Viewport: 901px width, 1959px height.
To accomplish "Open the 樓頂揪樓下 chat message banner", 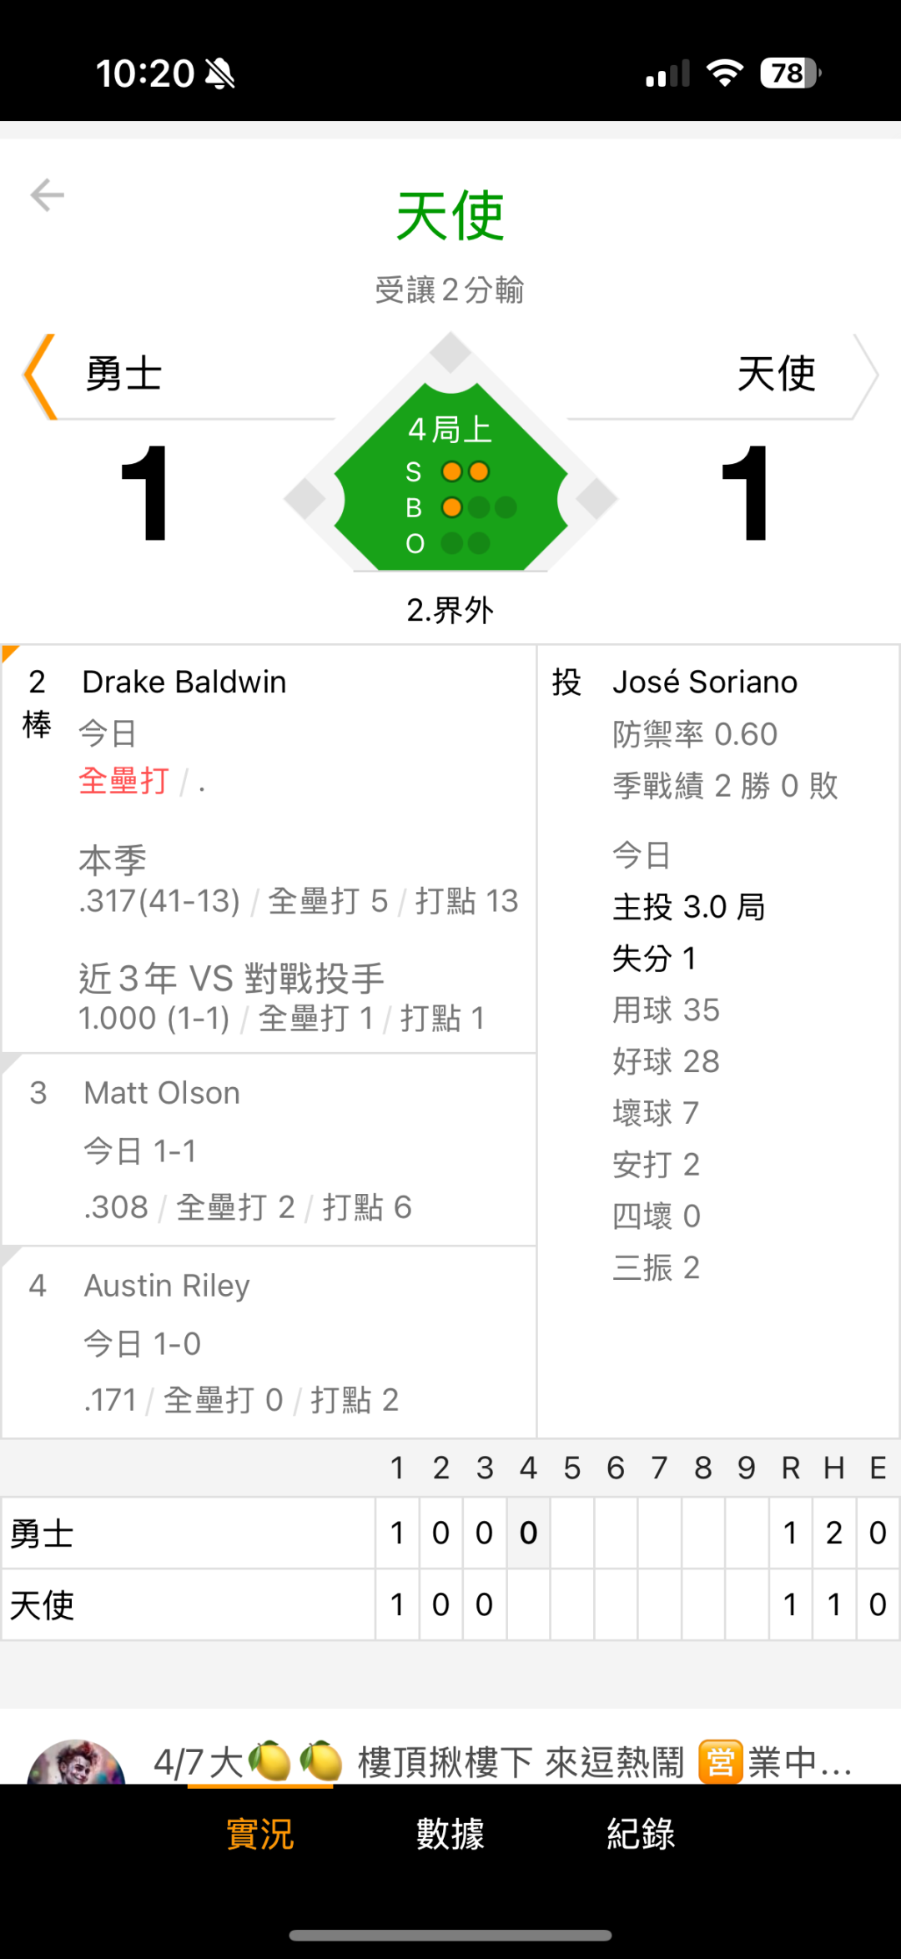I will (x=501, y=1762).
